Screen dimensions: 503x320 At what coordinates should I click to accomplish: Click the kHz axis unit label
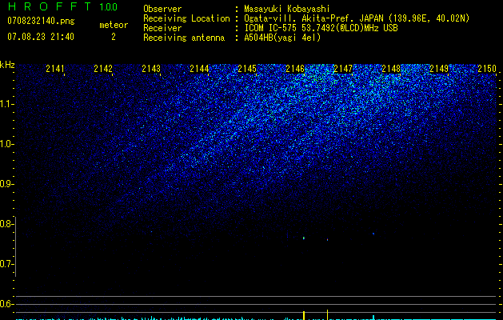pyautogui.click(x=7, y=65)
